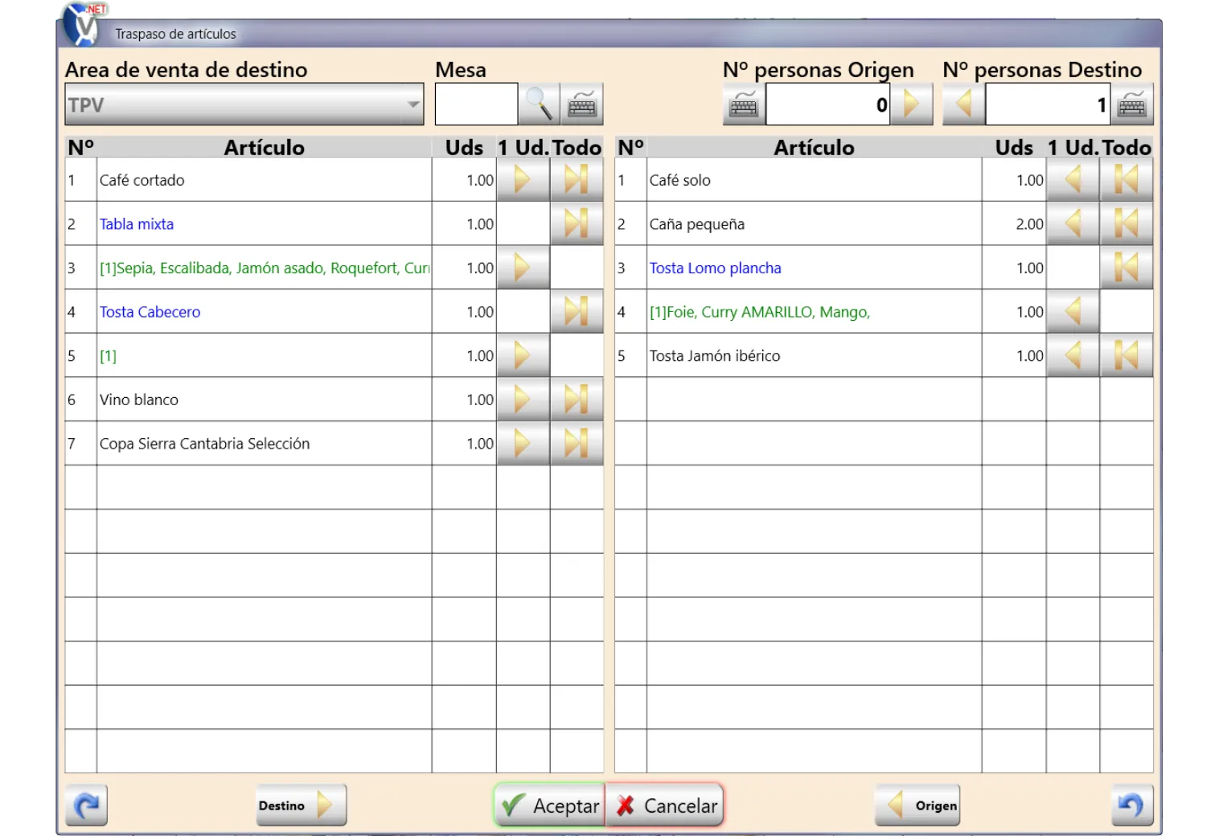1219x836 pixels.
Task: Click the Origen arrow button
Action: tap(917, 805)
